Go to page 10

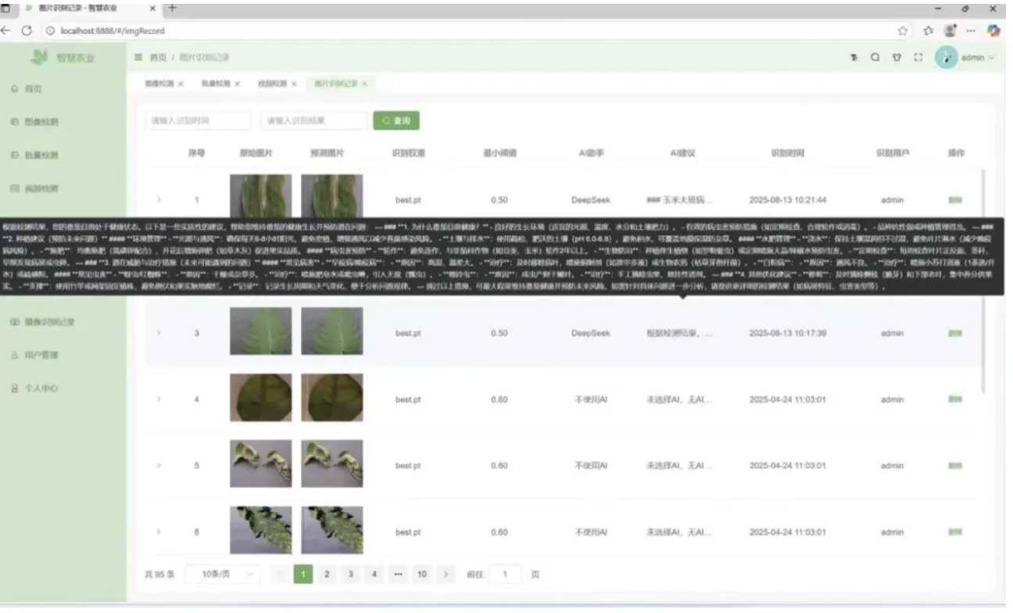coord(422,574)
